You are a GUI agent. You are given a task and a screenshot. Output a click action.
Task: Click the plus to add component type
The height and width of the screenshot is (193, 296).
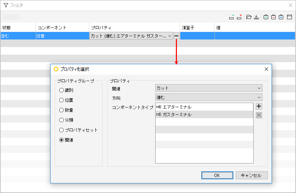pos(259,106)
